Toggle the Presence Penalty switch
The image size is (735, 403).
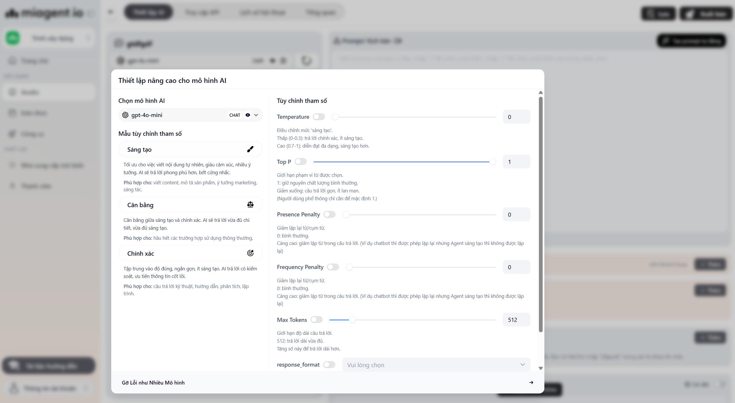click(x=330, y=214)
